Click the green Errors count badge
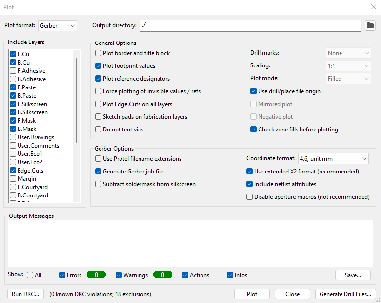Image resolution: width=381 pixels, height=303 pixels. 96,275
